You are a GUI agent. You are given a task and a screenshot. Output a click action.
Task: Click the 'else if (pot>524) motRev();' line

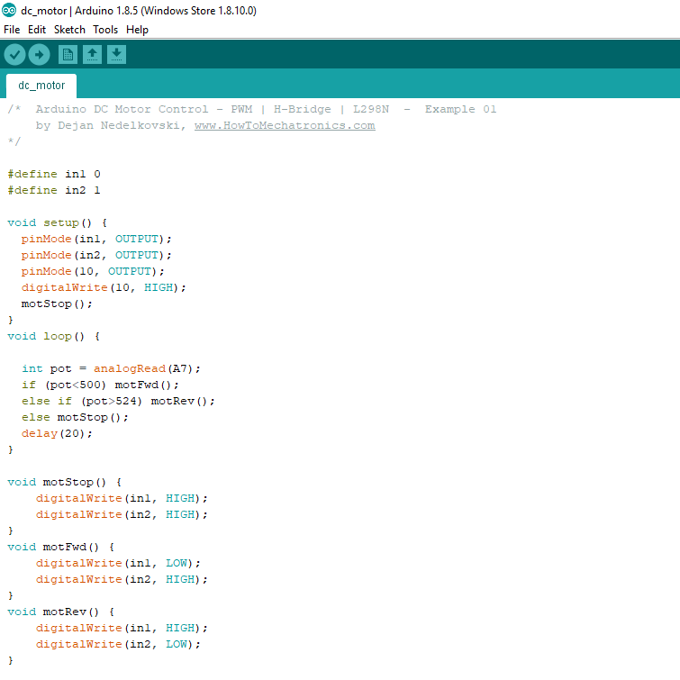coord(118,401)
